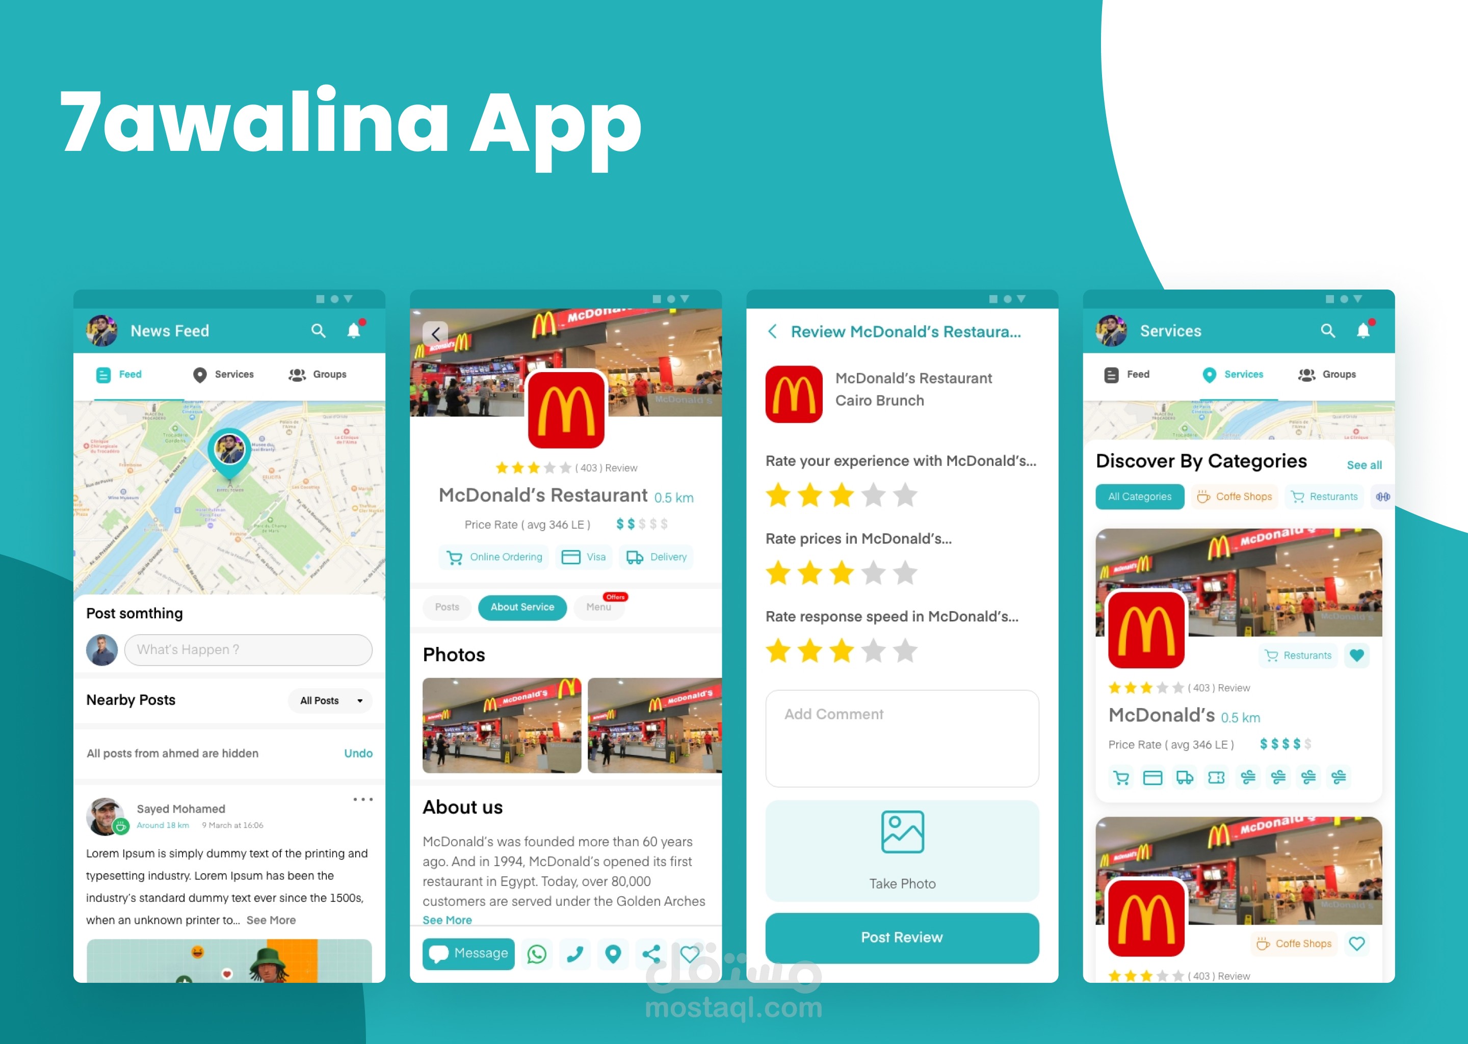Expand the Posts section on service page
The width and height of the screenshot is (1468, 1044).
446,607
